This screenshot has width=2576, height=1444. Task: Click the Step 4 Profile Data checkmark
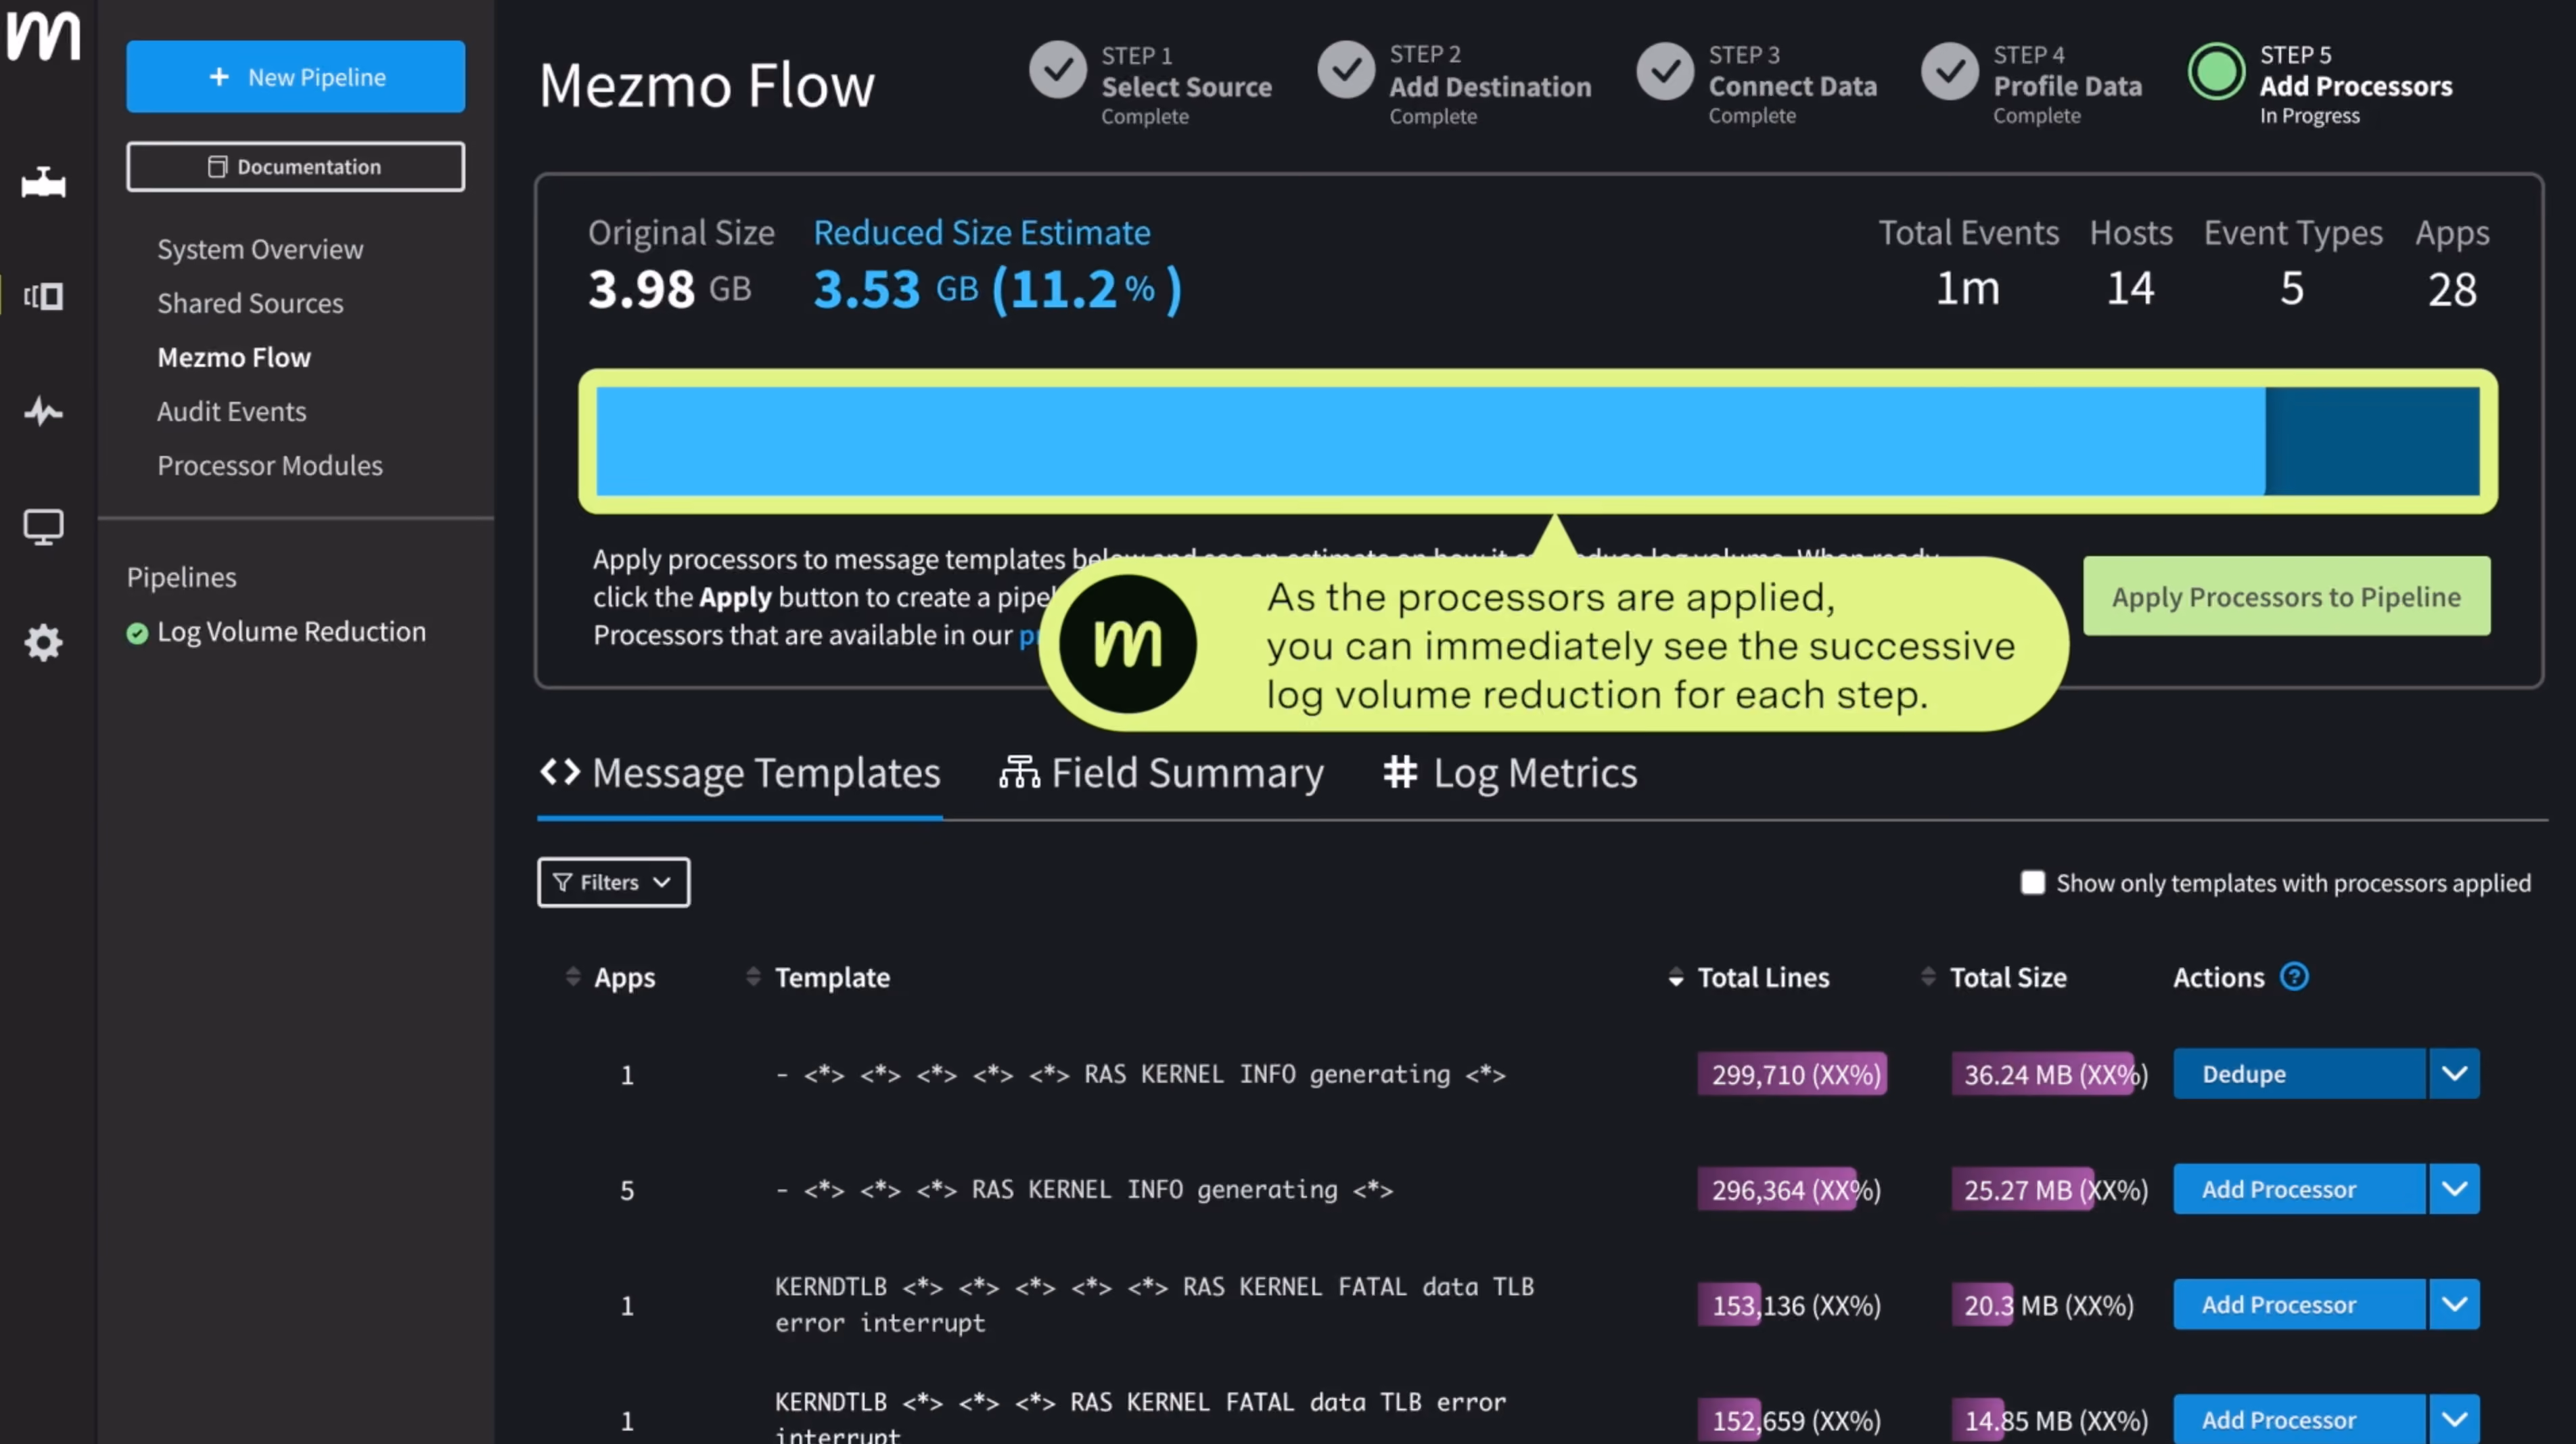tap(1950, 70)
